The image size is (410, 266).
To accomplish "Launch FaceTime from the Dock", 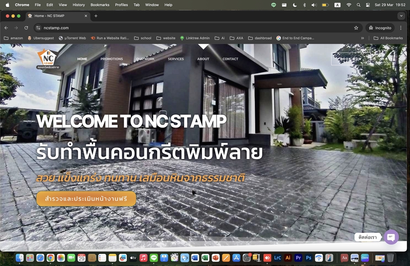I will [71, 258].
